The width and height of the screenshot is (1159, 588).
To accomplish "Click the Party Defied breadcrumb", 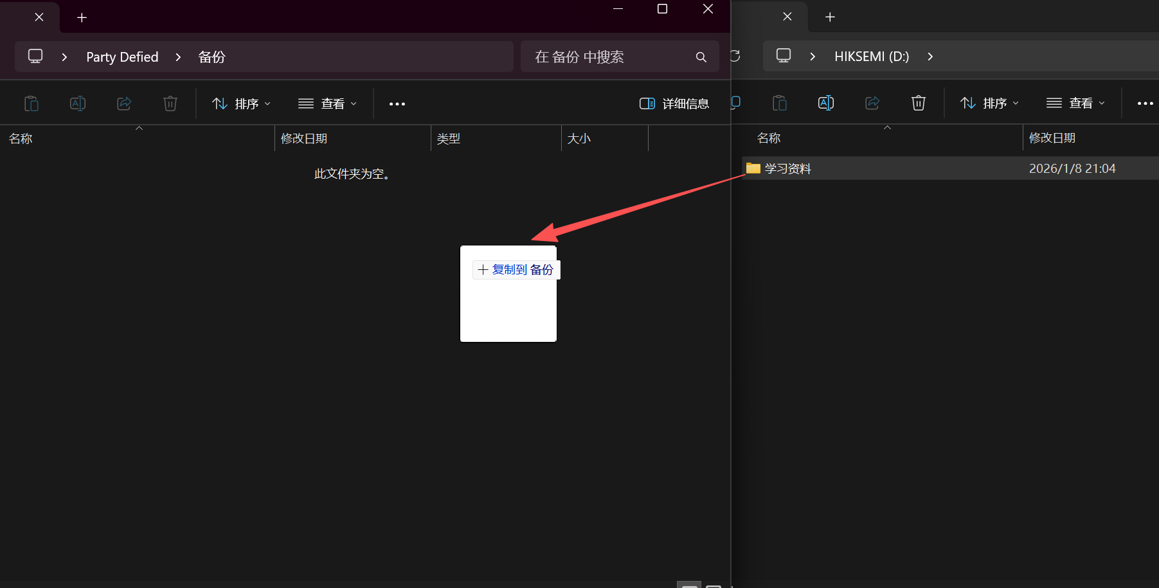I will tap(122, 57).
